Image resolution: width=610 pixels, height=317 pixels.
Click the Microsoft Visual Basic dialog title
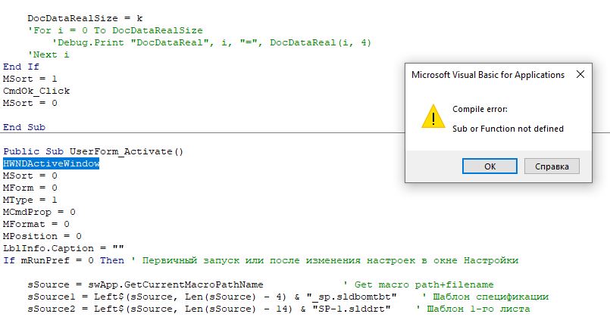tap(487, 75)
